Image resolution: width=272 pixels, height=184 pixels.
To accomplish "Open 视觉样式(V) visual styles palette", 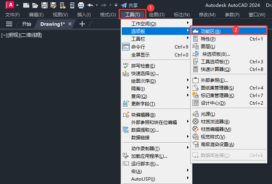I will tap(229, 137).
